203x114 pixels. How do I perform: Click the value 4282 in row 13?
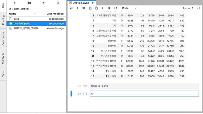(181, 66)
